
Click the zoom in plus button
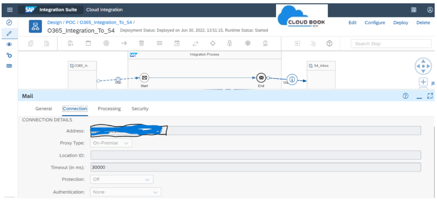pos(423,82)
